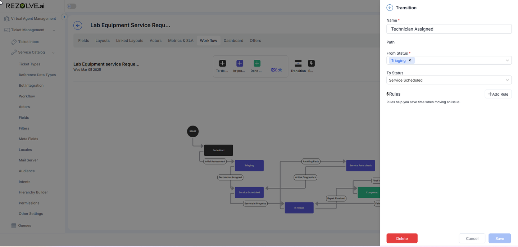
Task: Collapse Service Catalog chevron
Action: 53,53
